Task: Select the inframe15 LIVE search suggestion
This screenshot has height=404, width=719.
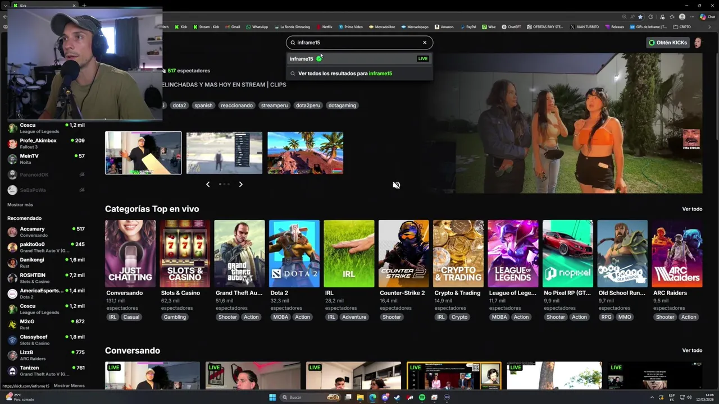Action: click(359, 58)
